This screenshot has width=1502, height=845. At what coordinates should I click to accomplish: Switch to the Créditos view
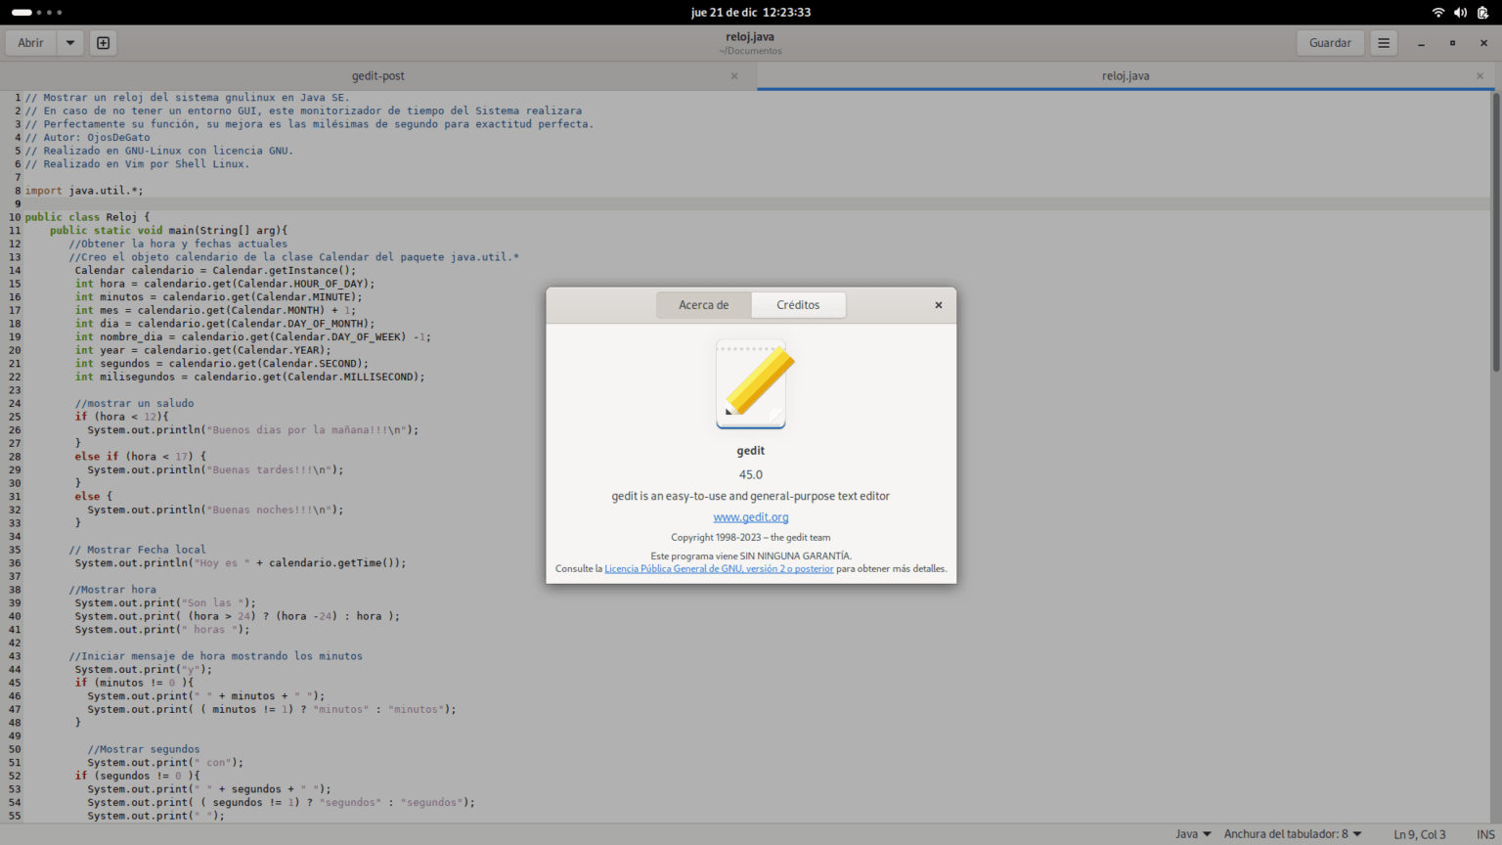(x=798, y=304)
